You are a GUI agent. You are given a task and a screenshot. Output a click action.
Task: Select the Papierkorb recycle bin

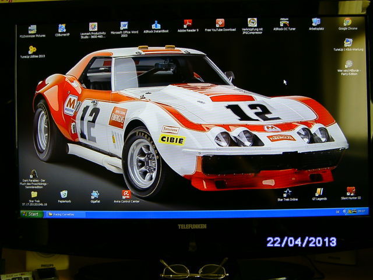point(64,197)
